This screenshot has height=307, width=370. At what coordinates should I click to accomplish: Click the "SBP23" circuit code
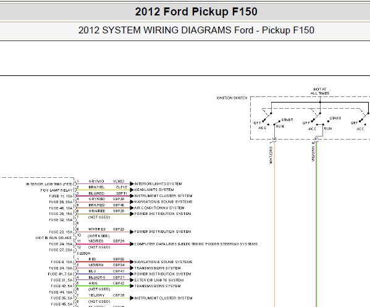tap(119, 229)
